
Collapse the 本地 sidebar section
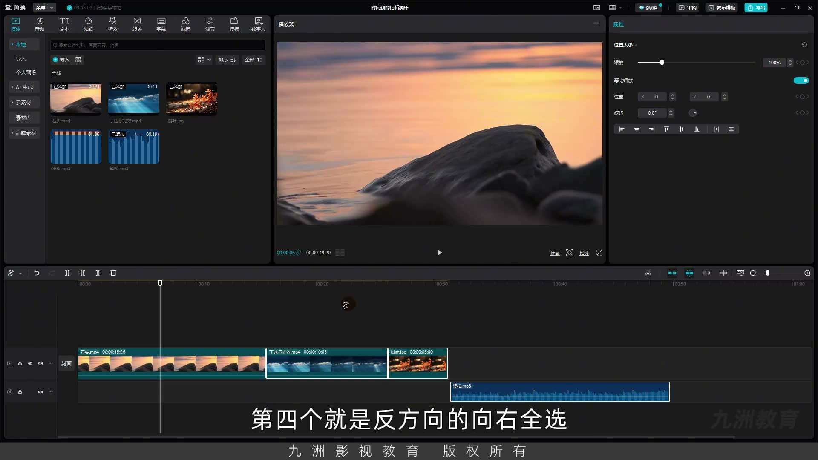[x=24, y=44]
